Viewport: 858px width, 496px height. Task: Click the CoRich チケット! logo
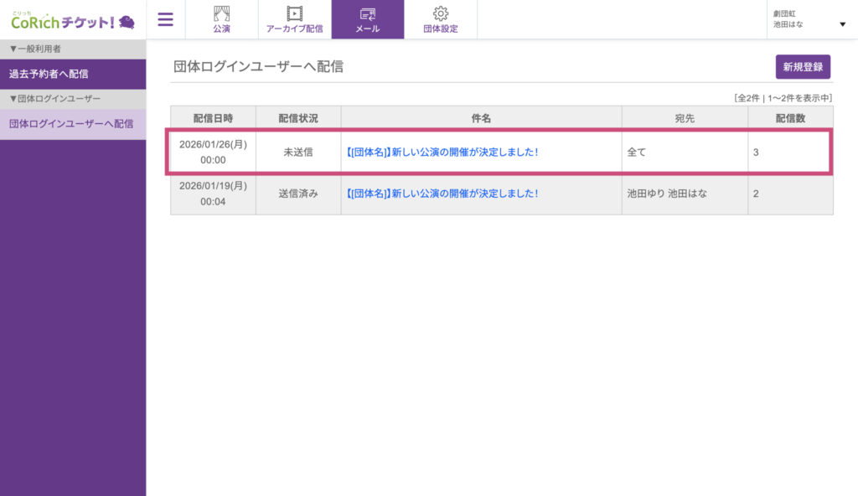coord(73,20)
